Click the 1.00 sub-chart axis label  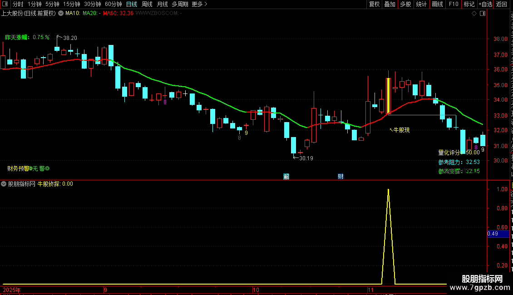(x=502, y=189)
